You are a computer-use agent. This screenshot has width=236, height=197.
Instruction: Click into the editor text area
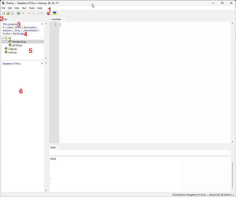click(145, 82)
